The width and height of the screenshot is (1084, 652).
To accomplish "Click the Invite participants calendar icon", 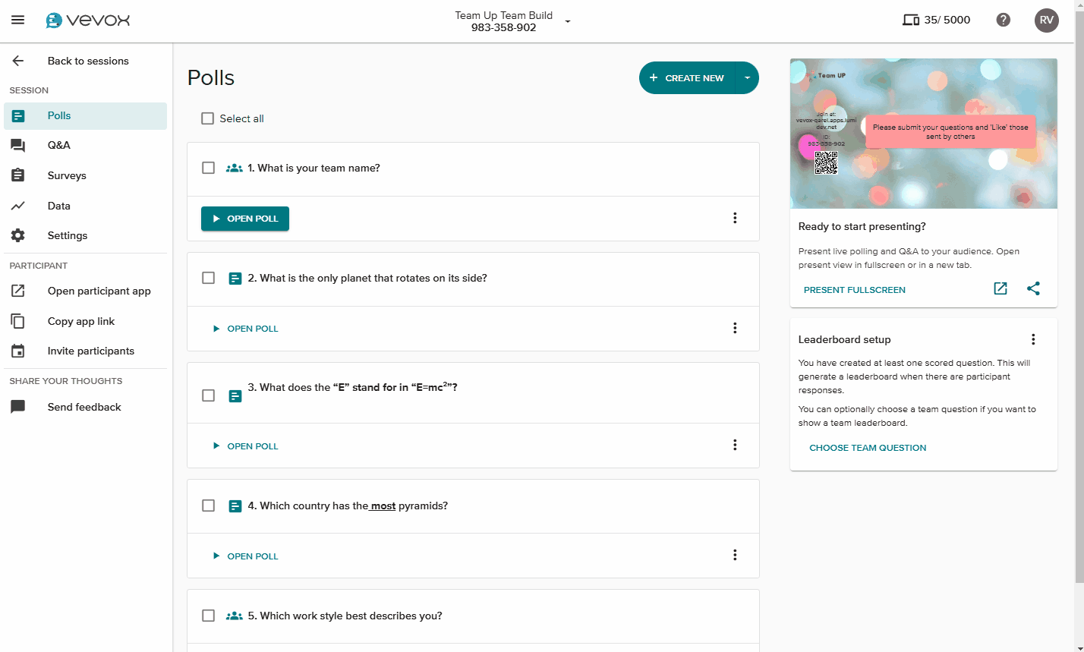I will [18, 351].
